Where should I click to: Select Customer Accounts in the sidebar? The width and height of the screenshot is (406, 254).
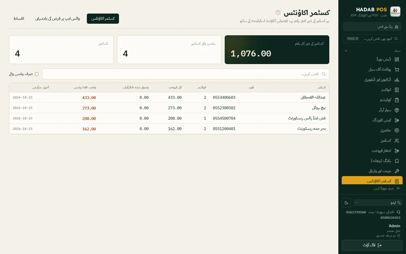(x=372, y=181)
